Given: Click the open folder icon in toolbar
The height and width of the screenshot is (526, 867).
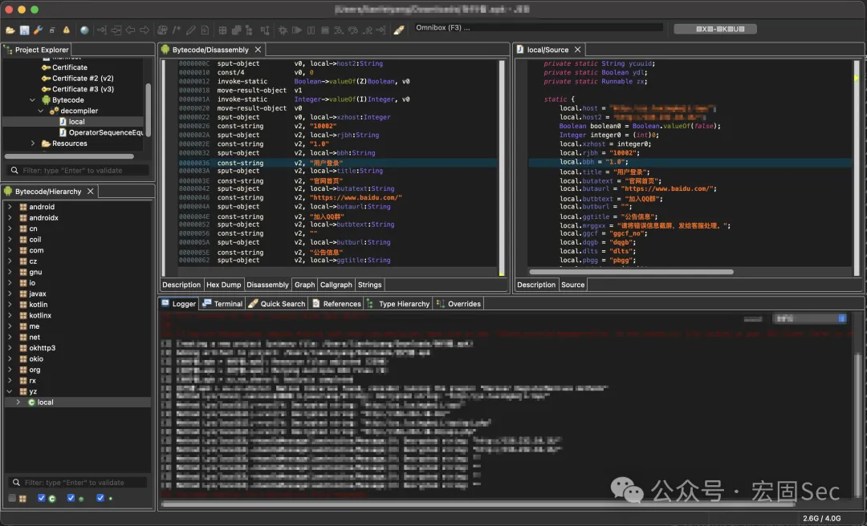Looking at the screenshot, I should pyautogui.click(x=10, y=30).
